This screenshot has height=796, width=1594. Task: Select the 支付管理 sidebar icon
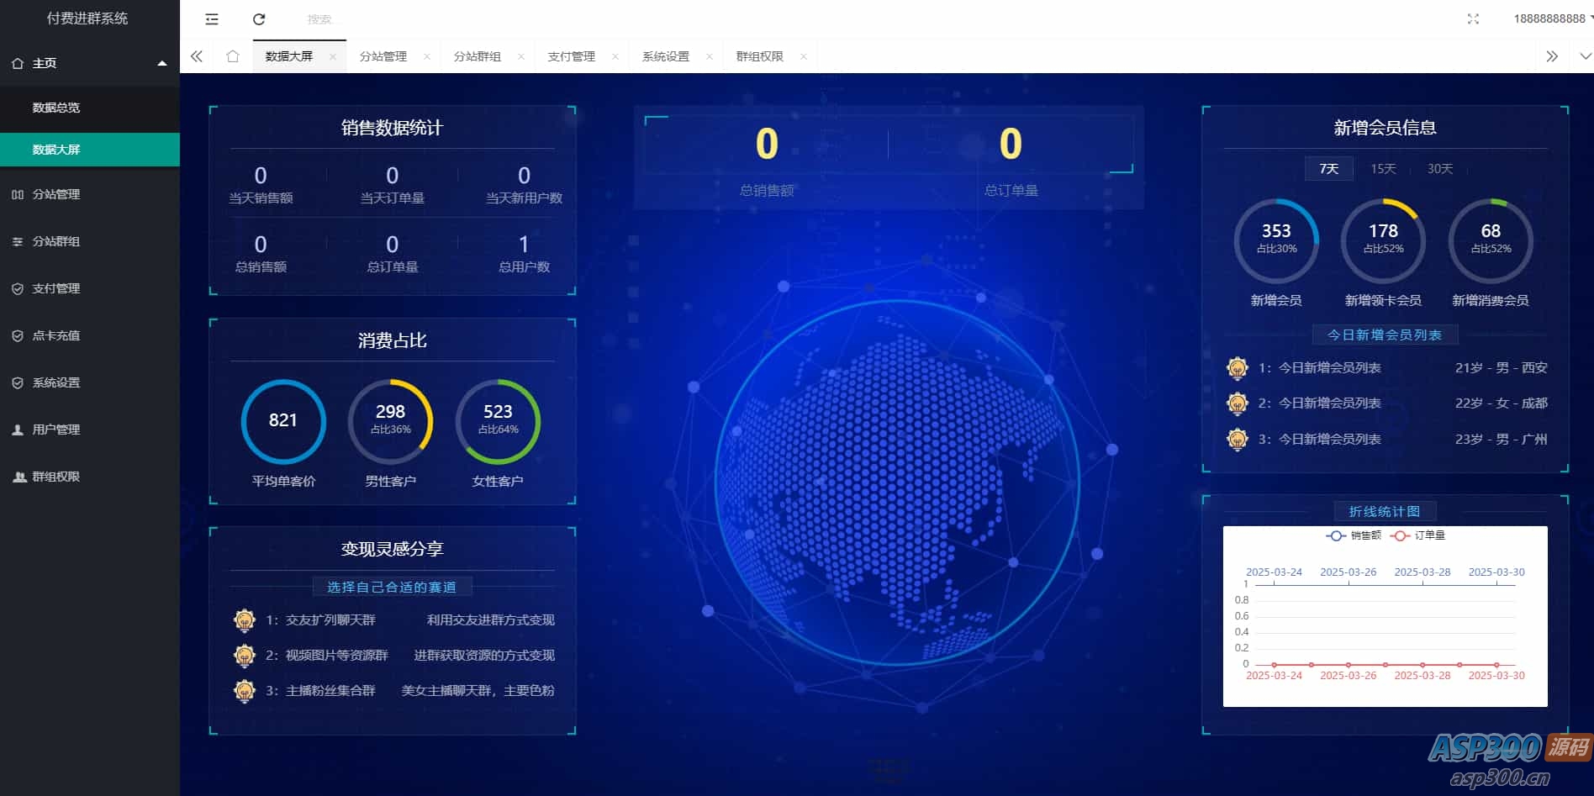pos(18,288)
